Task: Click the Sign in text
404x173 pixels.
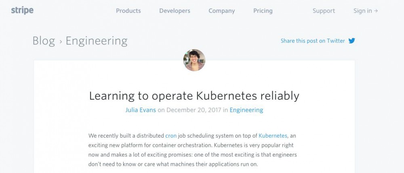Action: (362, 11)
